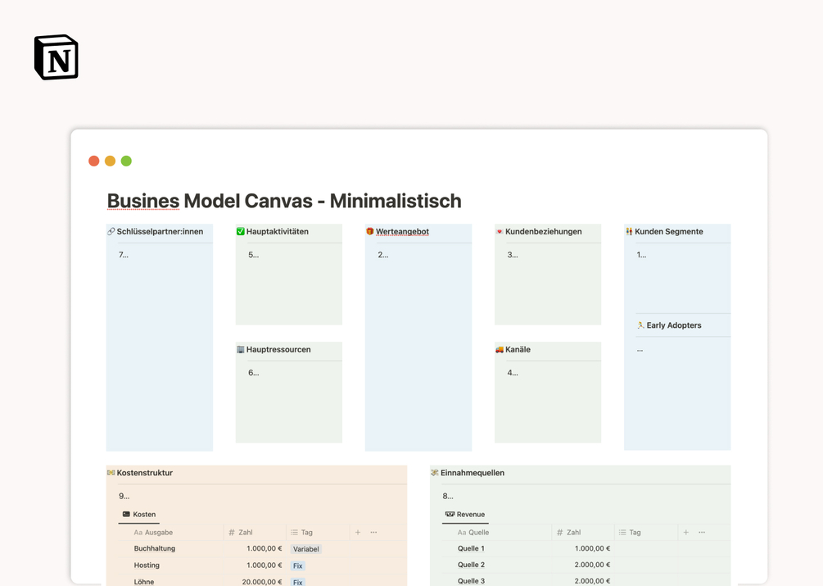Click the people icon beside Kunden Segmente
The height and width of the screenshot is (586, 823).
[629, 232]
